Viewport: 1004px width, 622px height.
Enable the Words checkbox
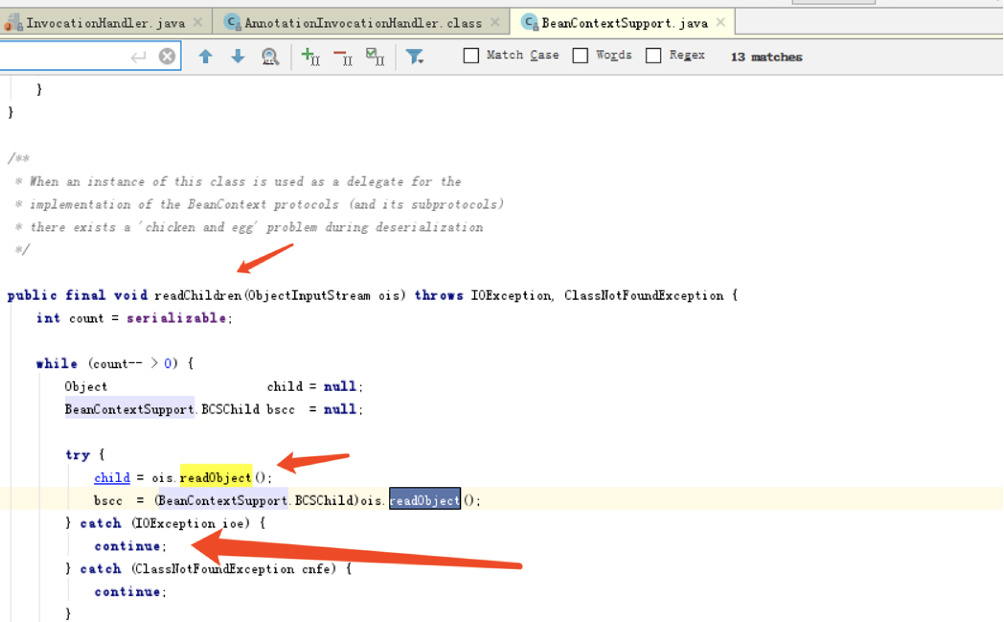click(580, 56)
